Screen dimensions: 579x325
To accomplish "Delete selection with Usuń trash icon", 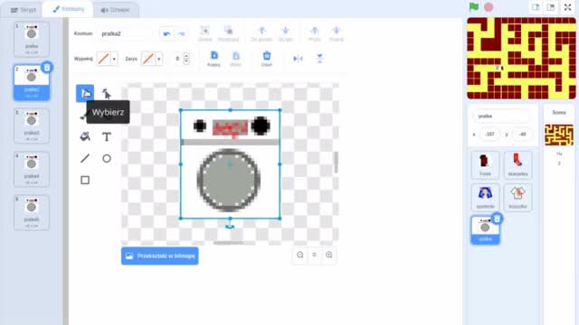I will coord(267,59).
